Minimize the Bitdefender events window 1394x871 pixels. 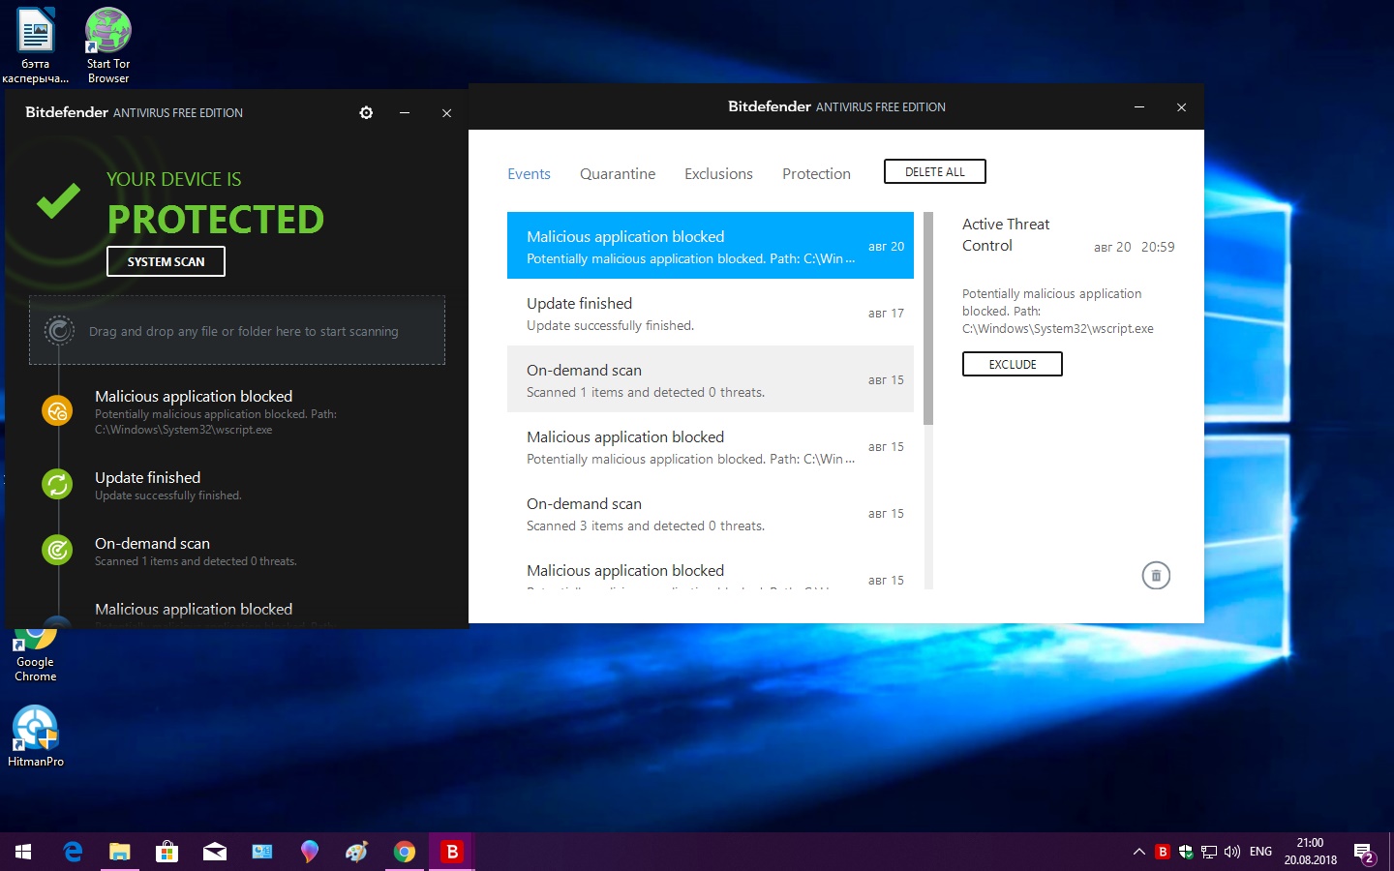(1139, 107)
